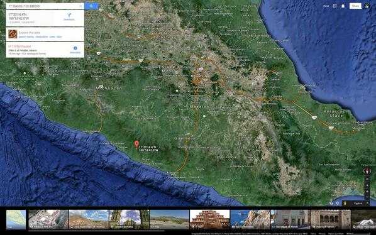Focus the coordinates search field

[43, 6]
